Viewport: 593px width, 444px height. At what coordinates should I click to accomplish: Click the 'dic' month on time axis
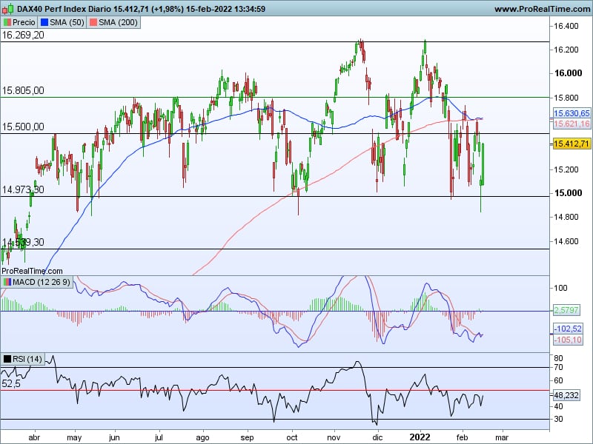377,437
